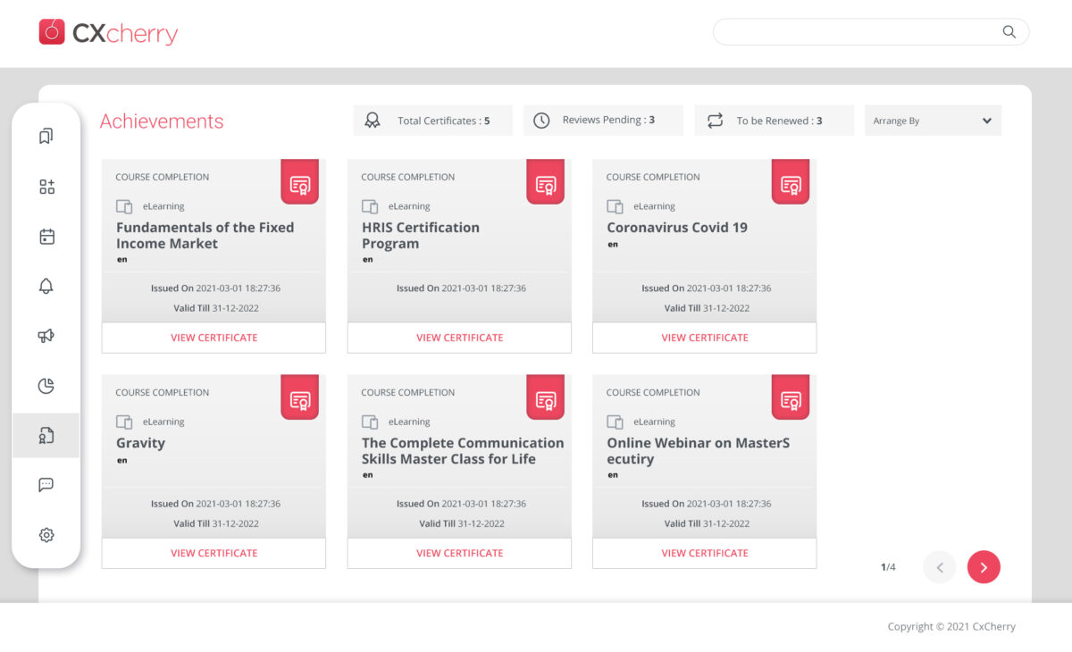
Task: Open the dashboard grid sidebar icon
Action: [x=46, y=187]
